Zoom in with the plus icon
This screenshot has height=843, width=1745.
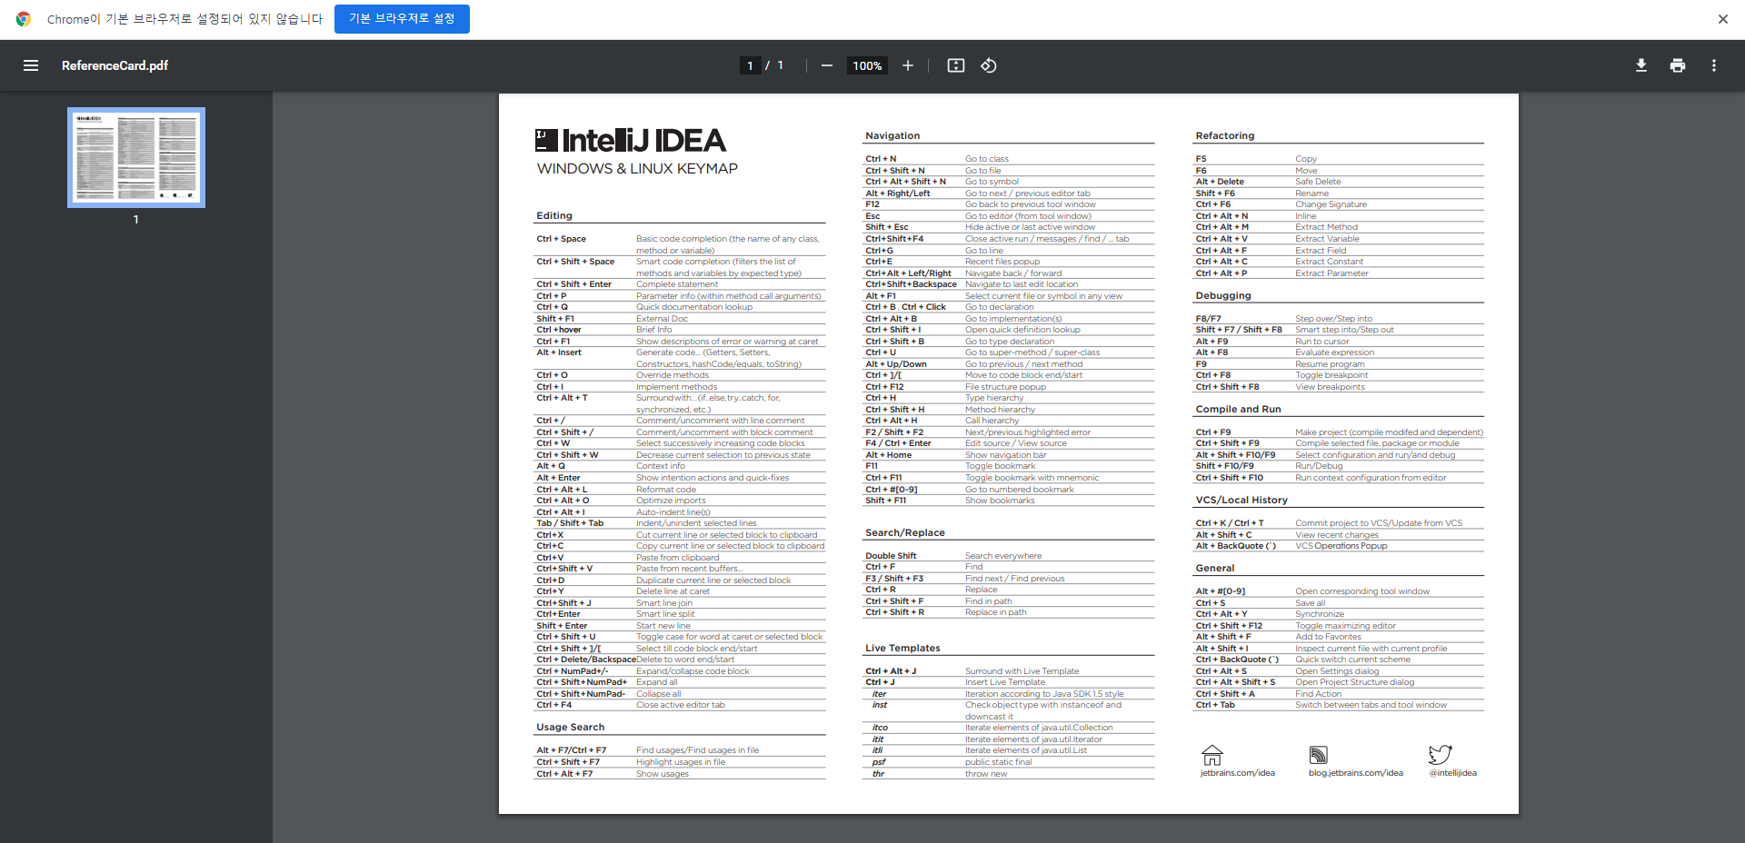(x=908, y=65)
